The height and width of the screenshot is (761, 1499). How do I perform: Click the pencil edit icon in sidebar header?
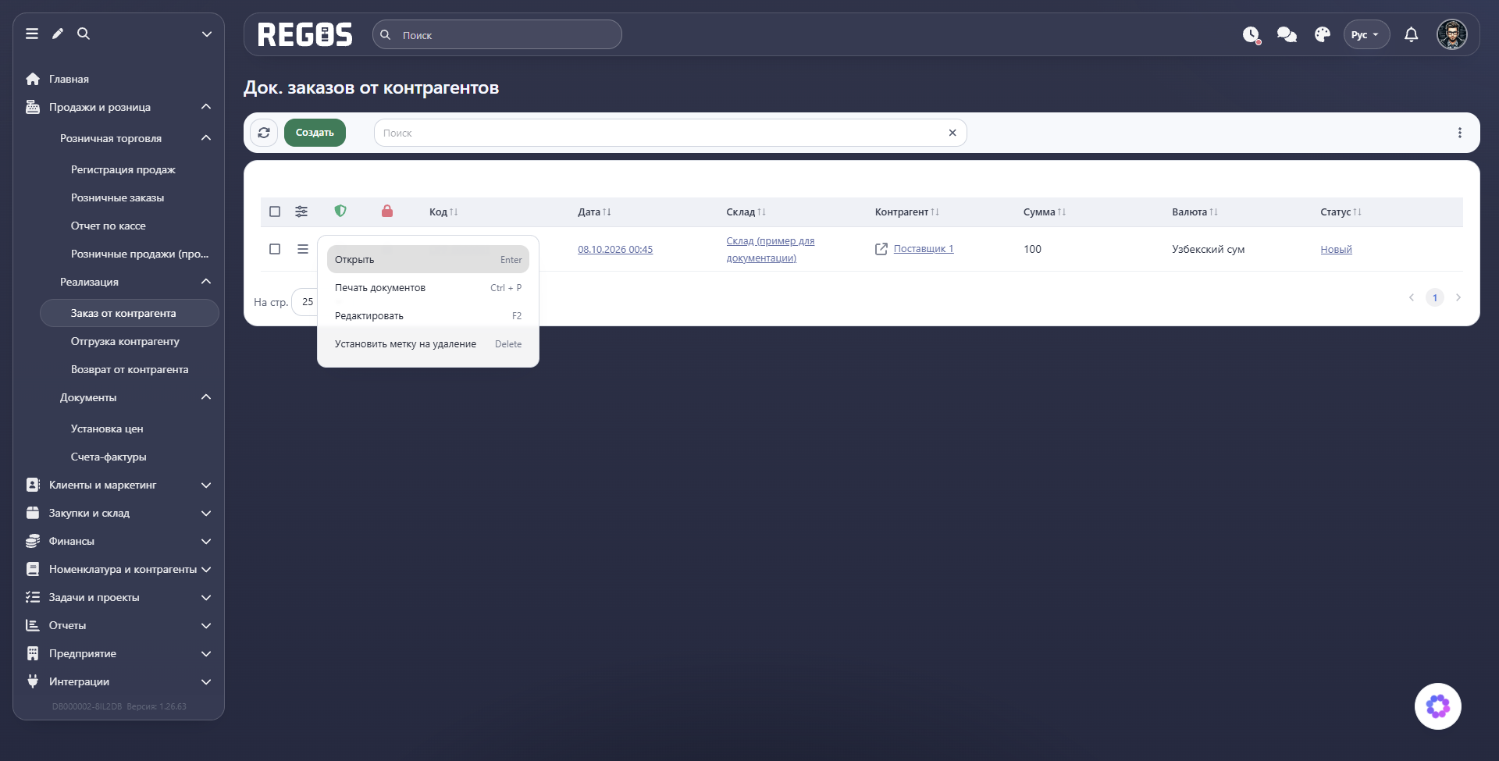[58, 34]
